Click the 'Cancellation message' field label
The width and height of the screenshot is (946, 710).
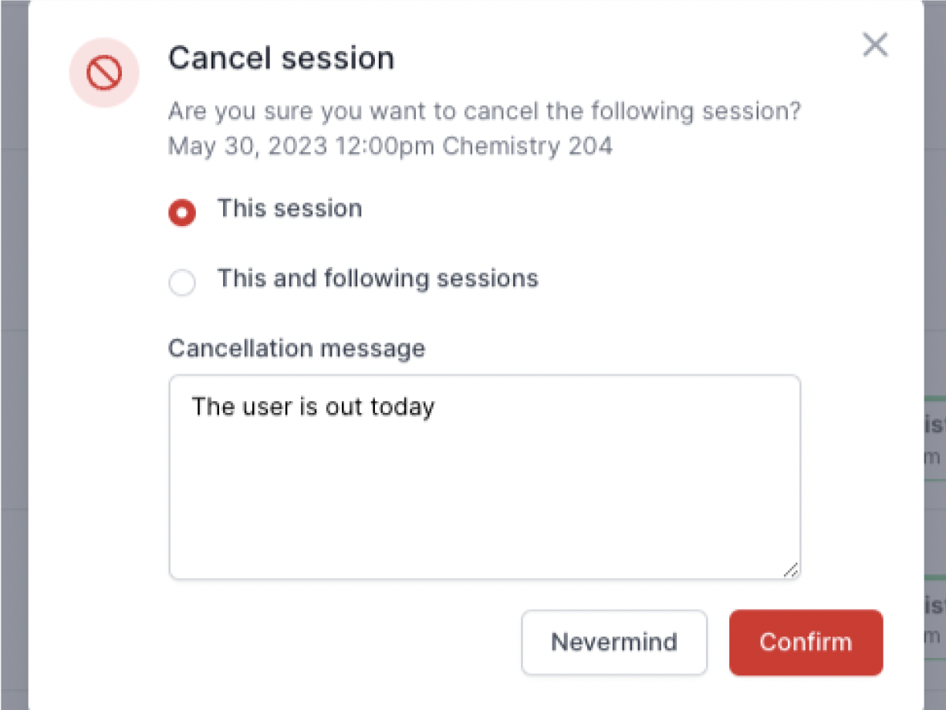coord(296,348)
